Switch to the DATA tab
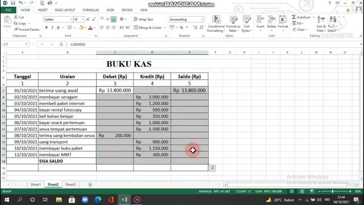The width and height of the screenshot is (364, 205). (x=110, y=10)
